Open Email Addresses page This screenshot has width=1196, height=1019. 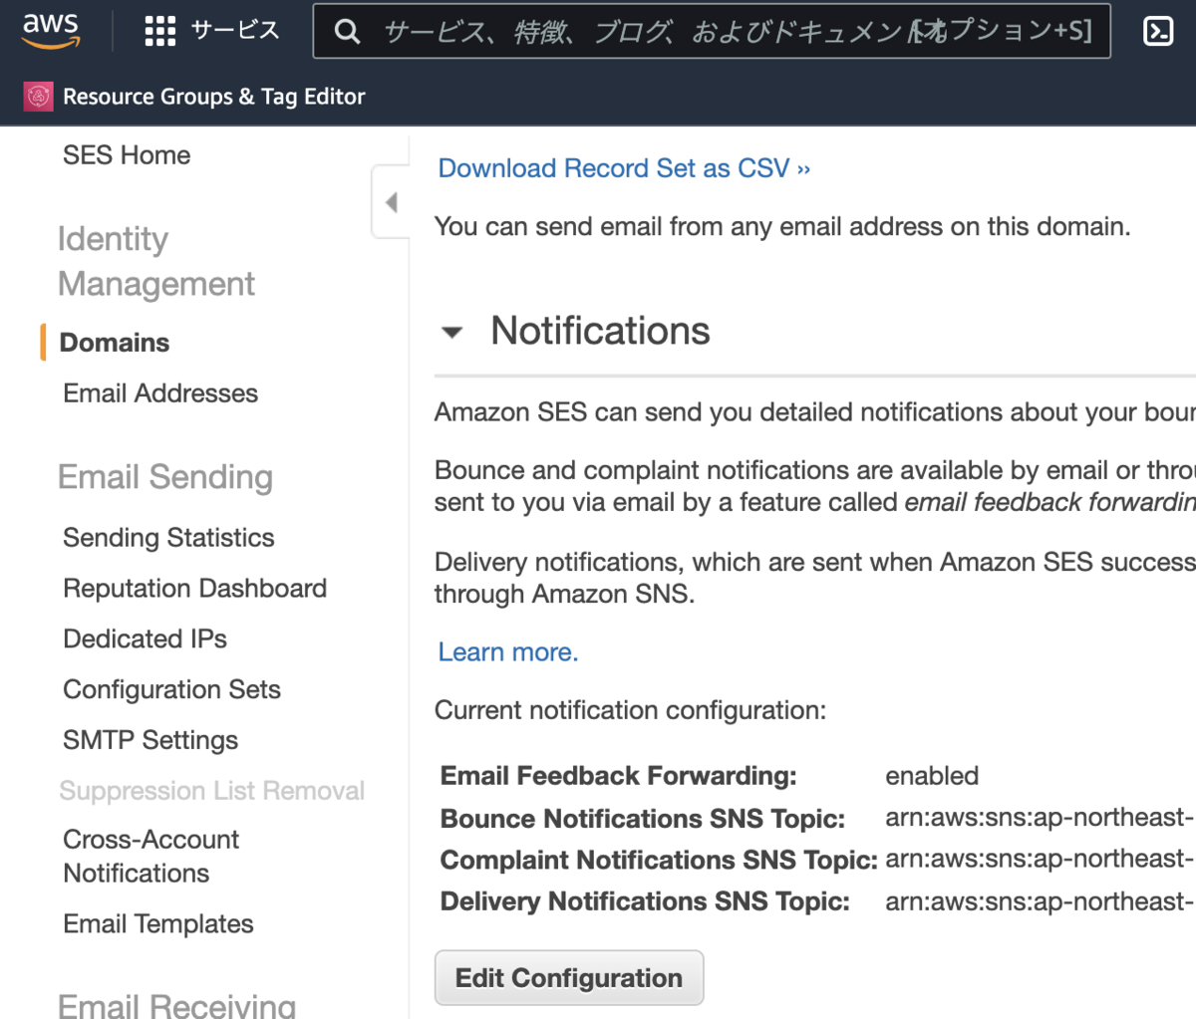coord(160,393)
